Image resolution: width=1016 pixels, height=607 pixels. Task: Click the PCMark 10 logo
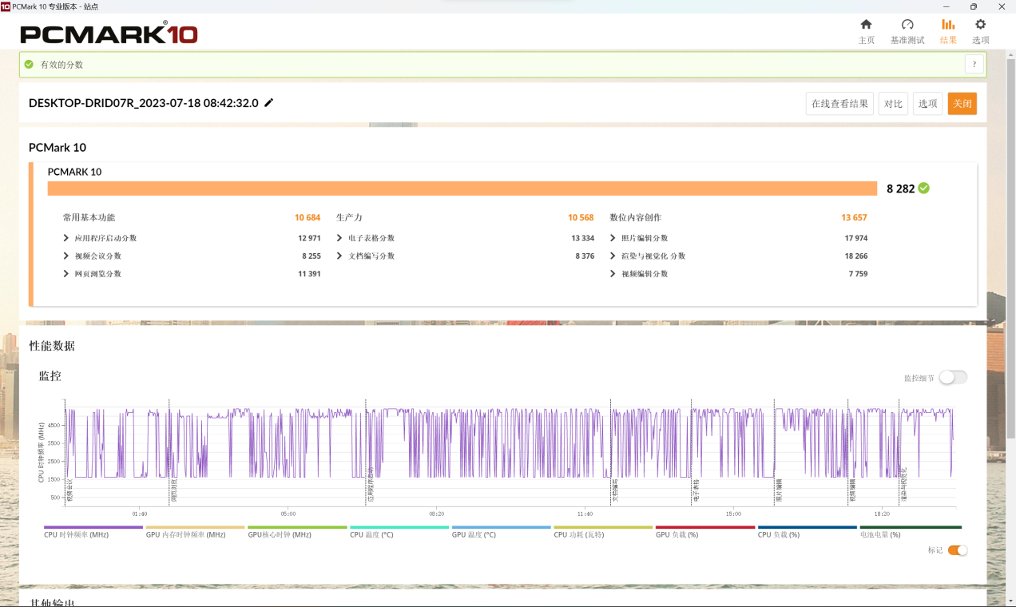tap(109, 34)
